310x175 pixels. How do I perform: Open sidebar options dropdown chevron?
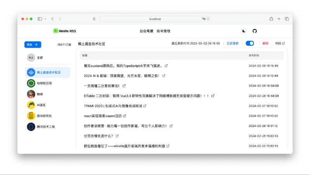point(45,19)
